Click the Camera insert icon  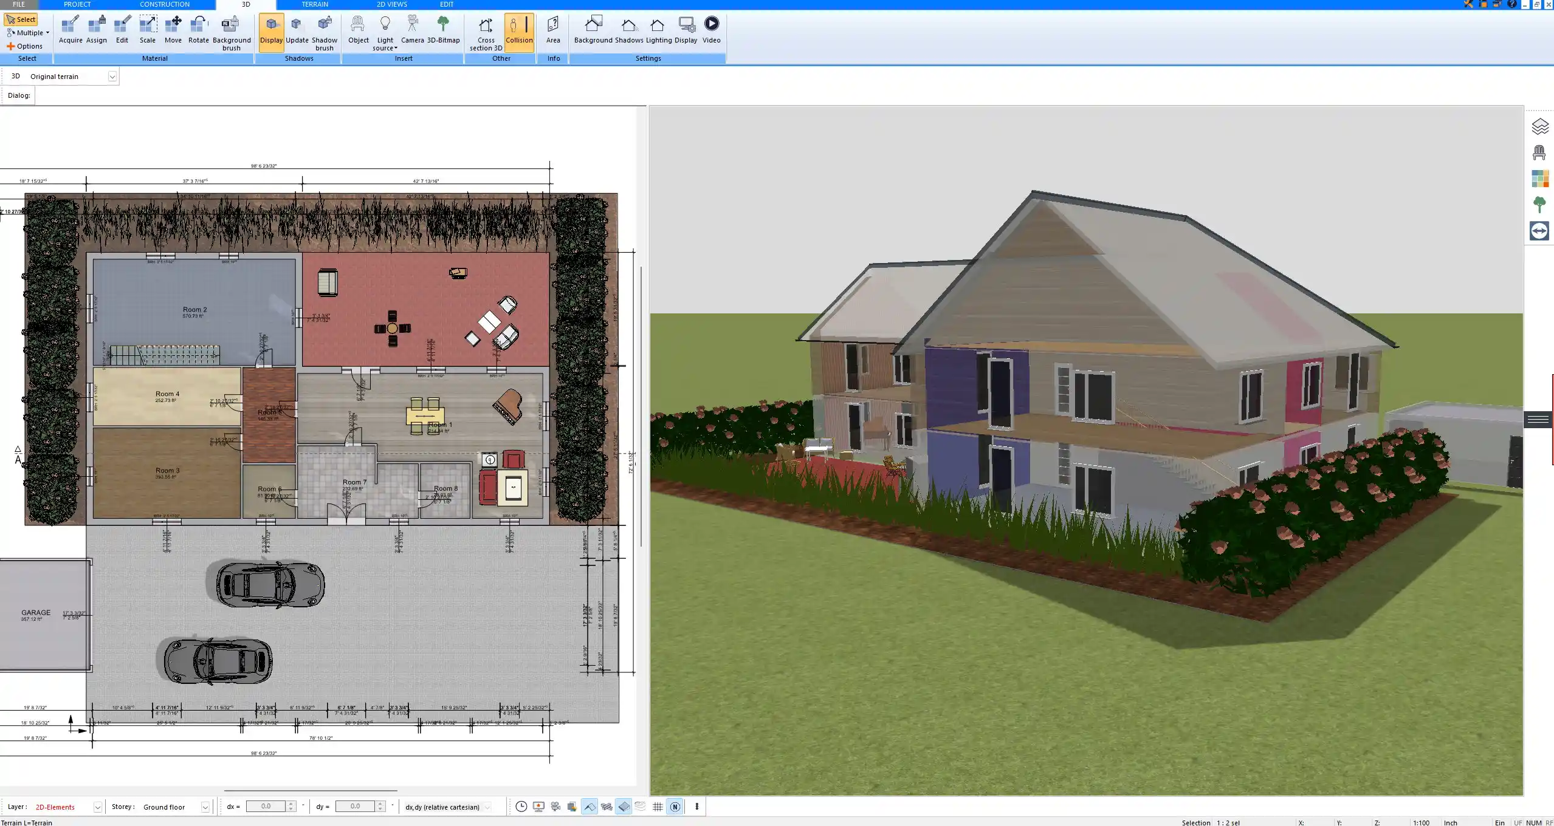tap(412, 30)
